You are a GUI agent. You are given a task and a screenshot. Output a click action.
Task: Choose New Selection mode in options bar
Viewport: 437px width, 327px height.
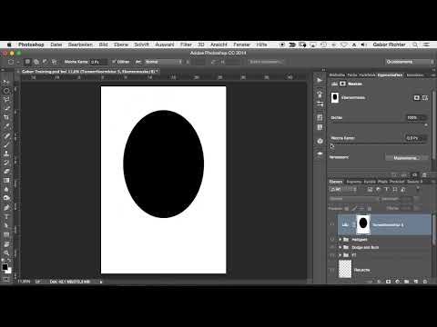click(x=27, y=62)
